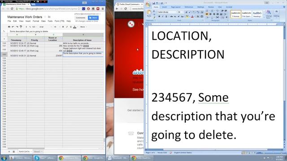Image resolution: width=287 pixels, height=161 pixels.
Task: Open Google Sheets font family Arial dropdown
Action: click(45, 27)
